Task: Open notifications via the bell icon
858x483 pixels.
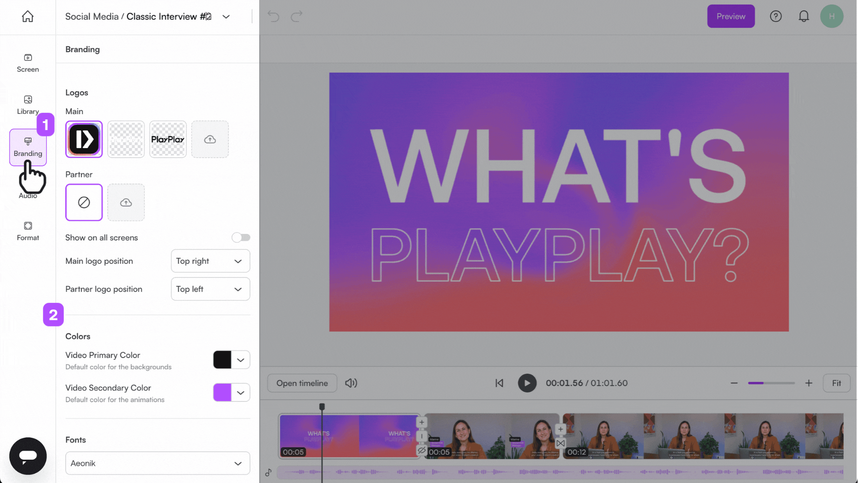Action: click(803, 16)
